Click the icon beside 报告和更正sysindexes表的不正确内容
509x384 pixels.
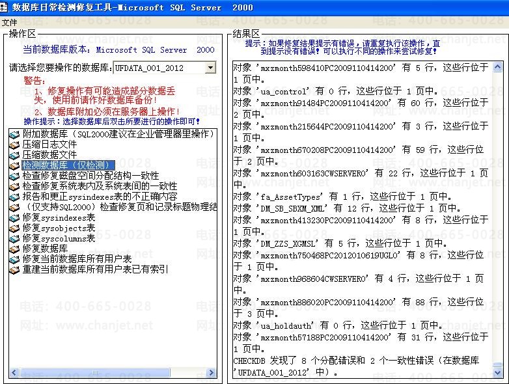pos(14,197)
